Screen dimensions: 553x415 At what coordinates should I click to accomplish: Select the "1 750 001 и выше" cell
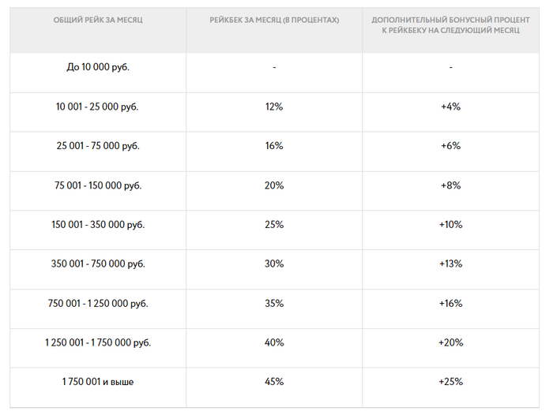pyautogui.click(x=98, y=382)
